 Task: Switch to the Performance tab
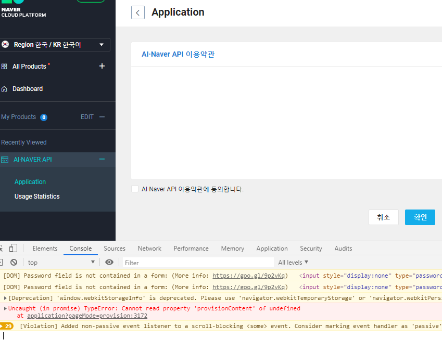coord(191,249)
